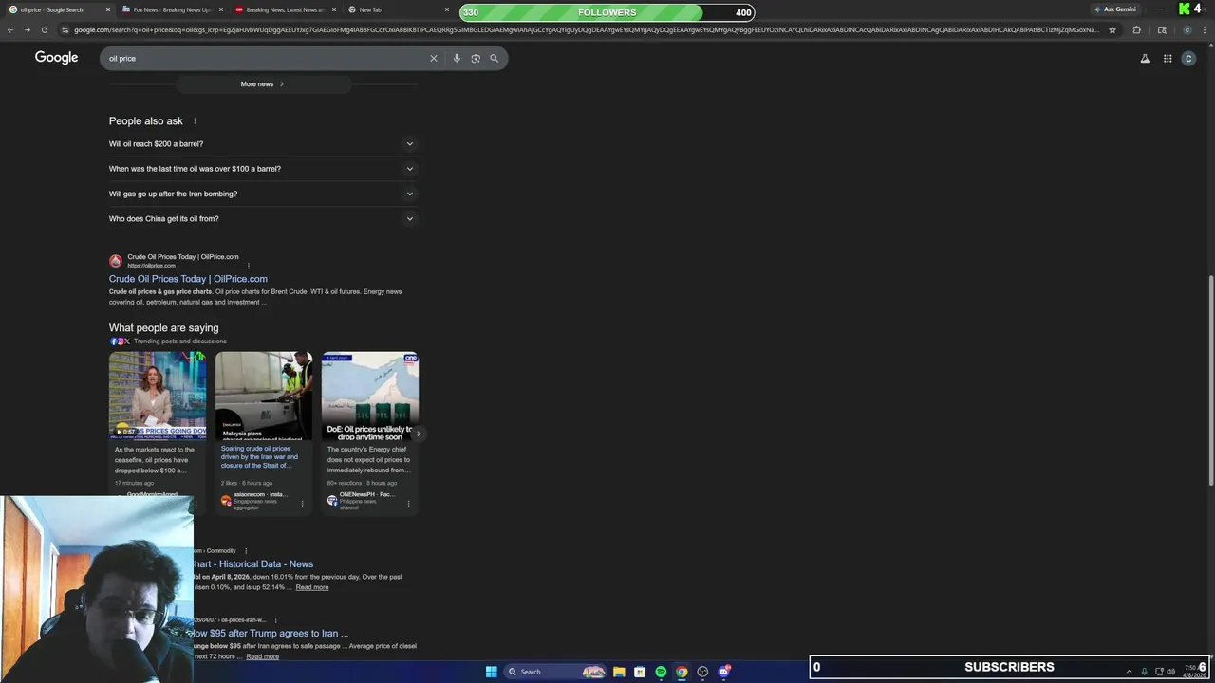
Task: Switch to the 'oil price - Google Search' tab
Action: 57,9
